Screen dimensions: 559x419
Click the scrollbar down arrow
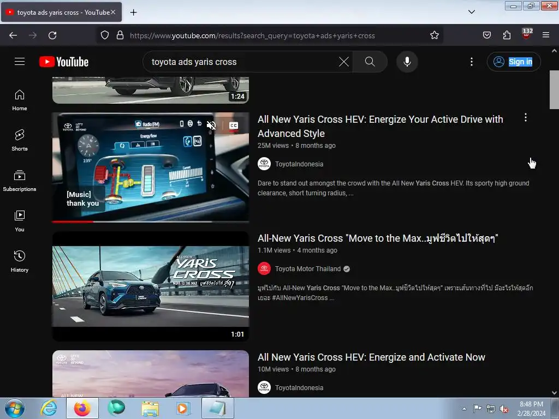[554, 393]
